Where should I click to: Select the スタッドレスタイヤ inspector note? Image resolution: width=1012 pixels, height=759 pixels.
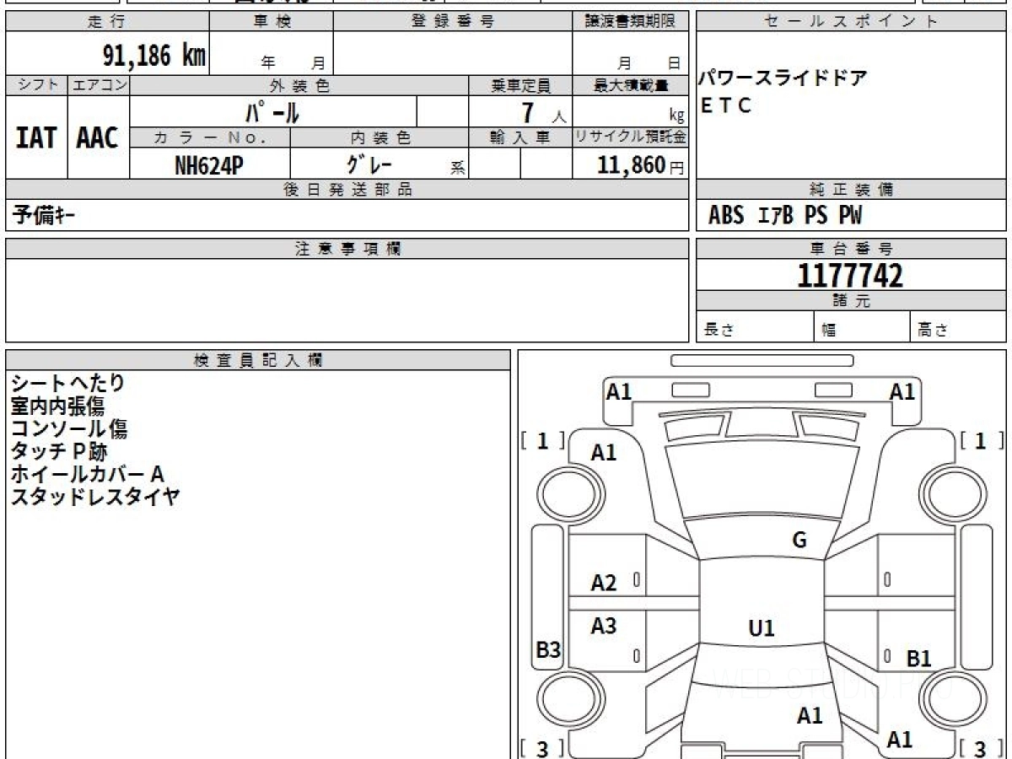pos(95,497)
